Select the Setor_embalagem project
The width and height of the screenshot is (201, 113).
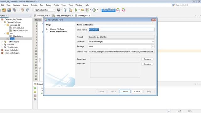click(12, 53)
